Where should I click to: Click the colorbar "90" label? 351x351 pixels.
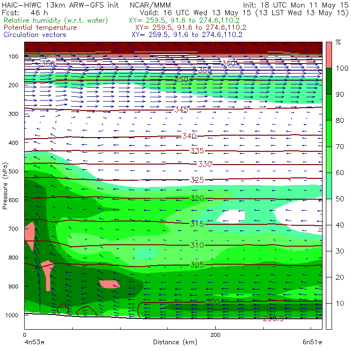coord(340,94)
